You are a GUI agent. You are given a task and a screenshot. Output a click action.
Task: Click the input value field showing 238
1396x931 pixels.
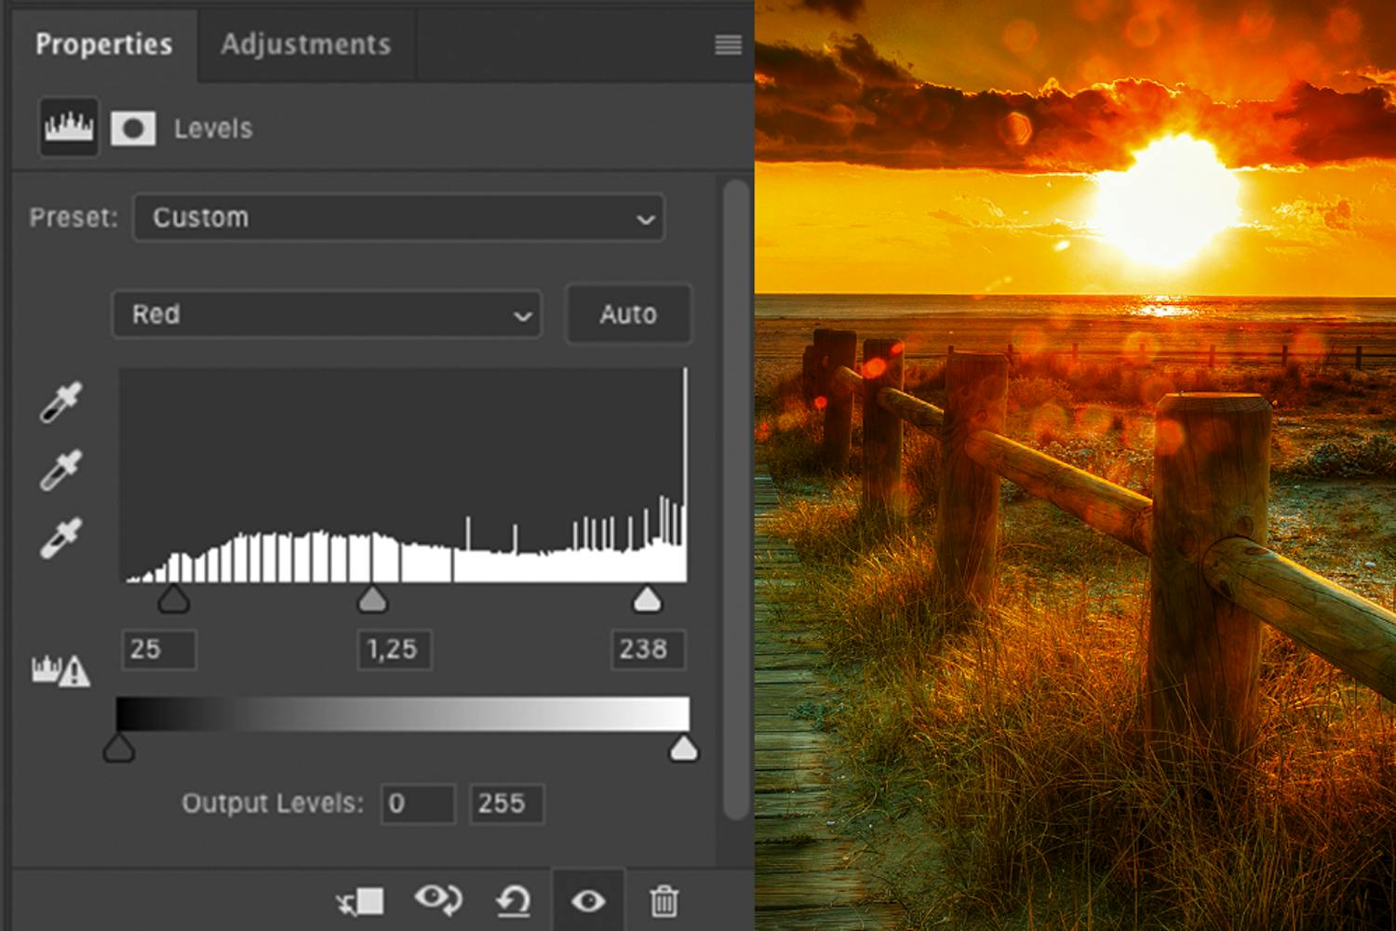tap(648, 650)
